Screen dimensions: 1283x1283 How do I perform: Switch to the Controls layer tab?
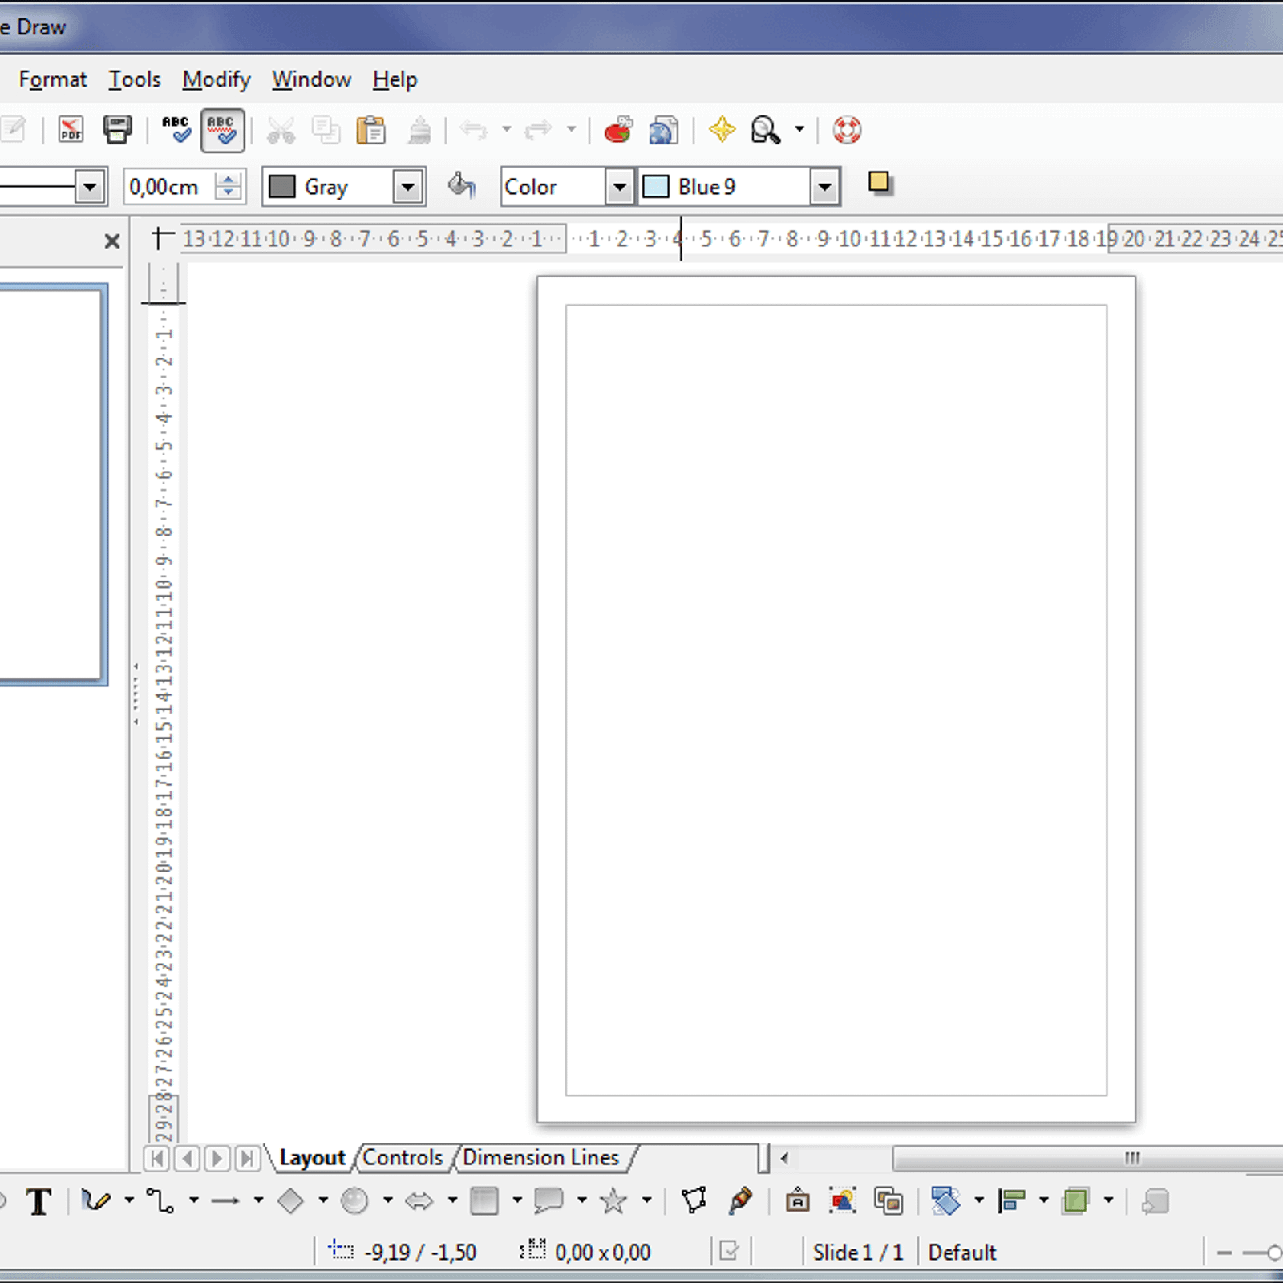point(403,1158)
